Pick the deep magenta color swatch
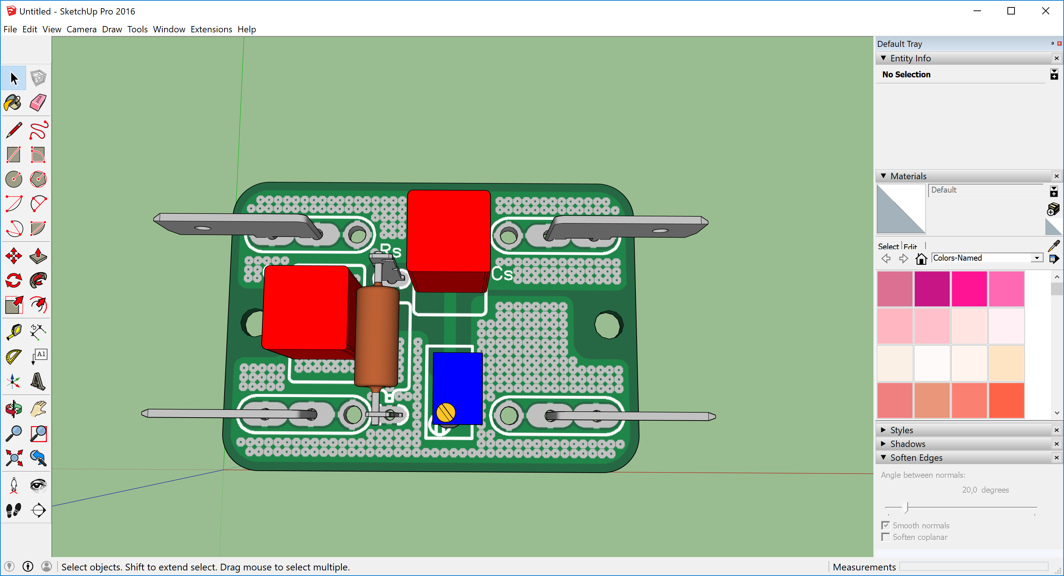The image size is (1064, 576). click(x=931, y=289)
